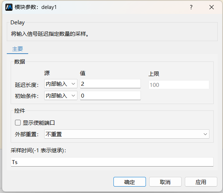Click the disabled 上限 field showing 100

click(x=179, y=85)
